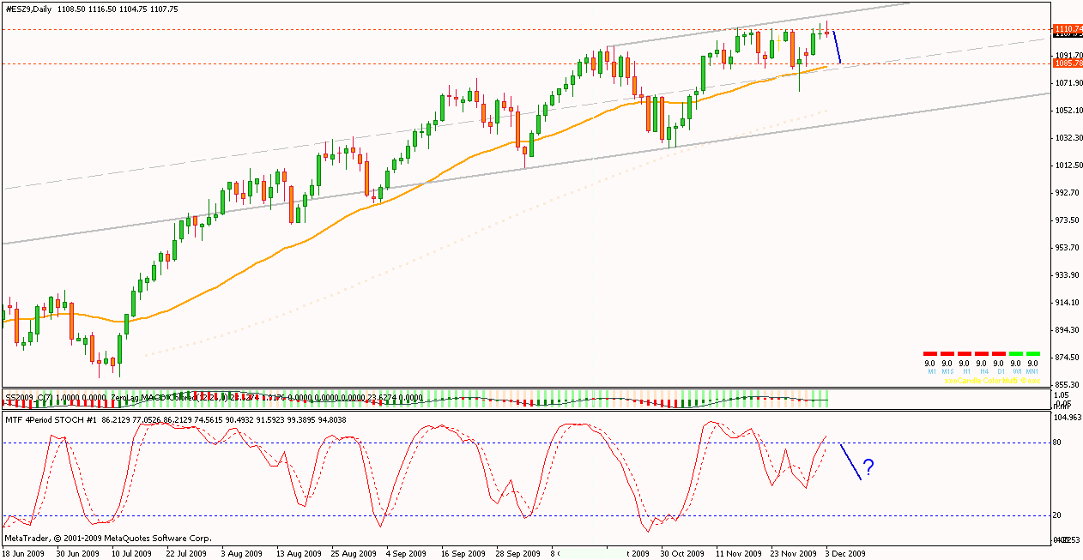Image resolution: width=1083 pixels, height=560 pixels.
Task: Click the 3 Dec 2009 date label
Action: (845, 554)
